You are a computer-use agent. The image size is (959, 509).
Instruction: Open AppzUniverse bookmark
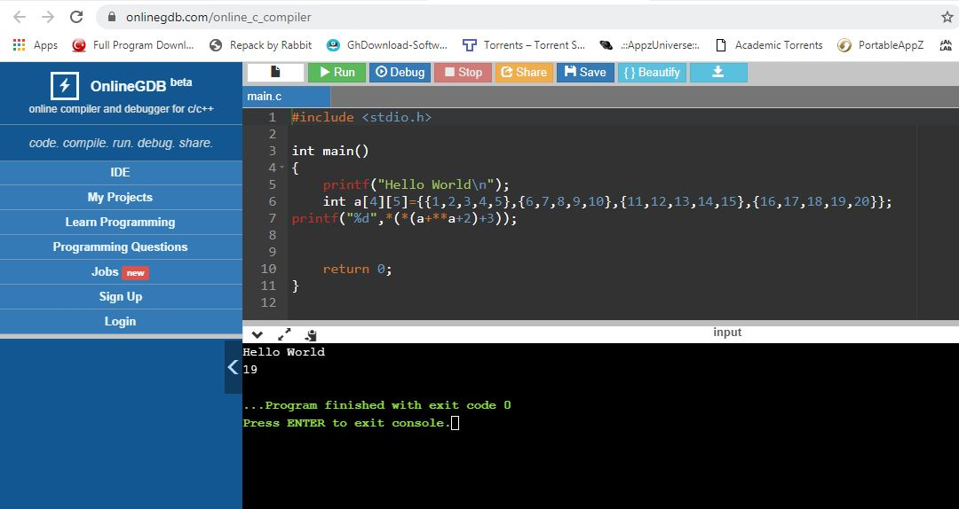649,44
